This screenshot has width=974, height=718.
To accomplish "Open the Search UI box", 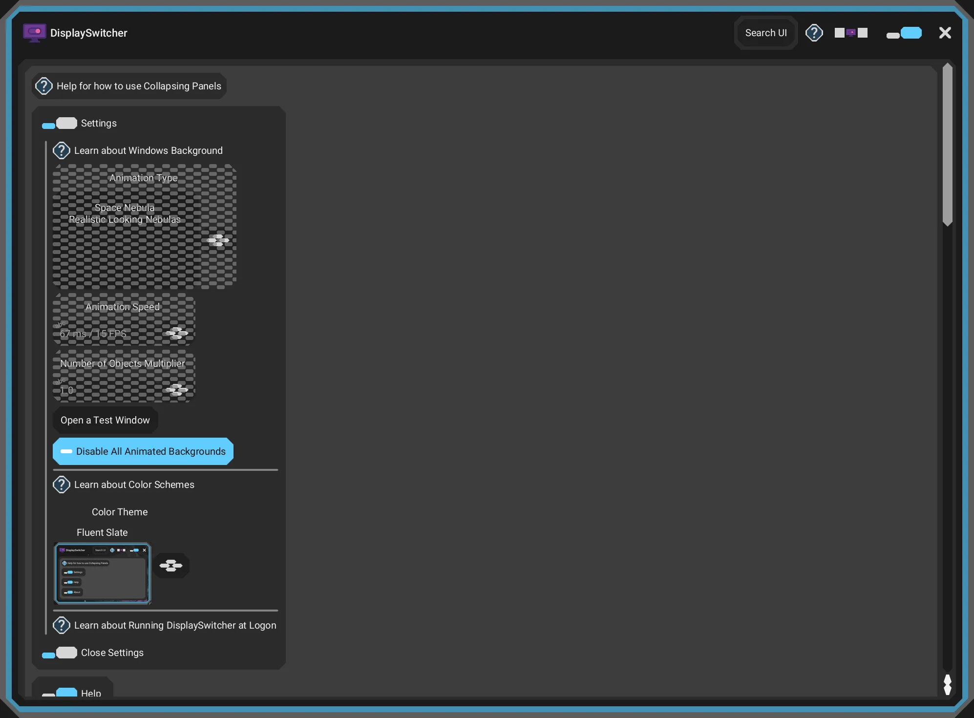I will point(766,33).
